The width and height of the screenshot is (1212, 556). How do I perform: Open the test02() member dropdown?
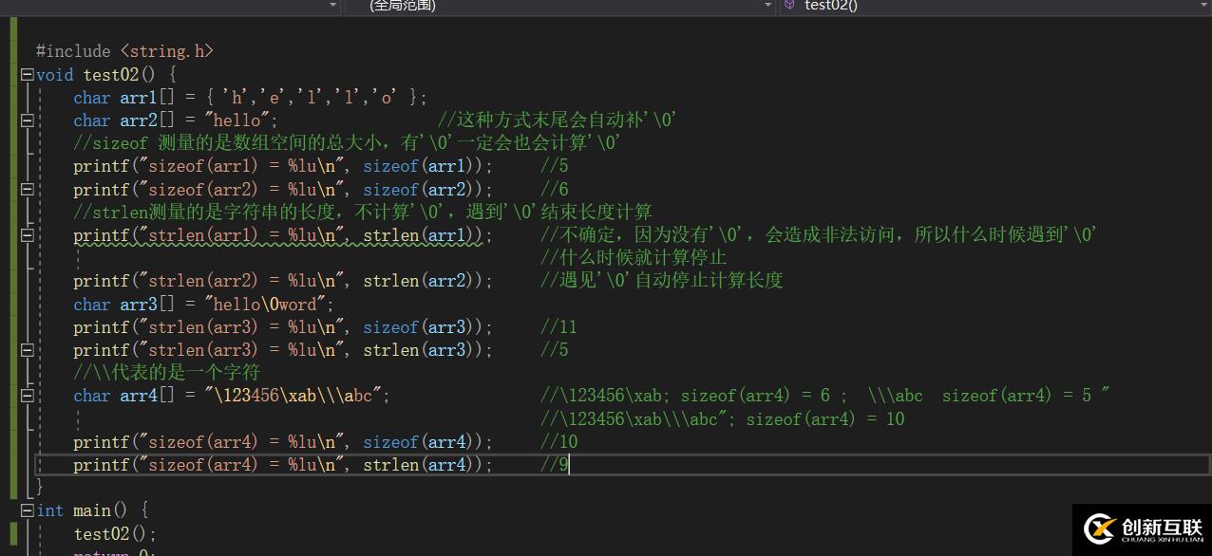pos(995,6)
